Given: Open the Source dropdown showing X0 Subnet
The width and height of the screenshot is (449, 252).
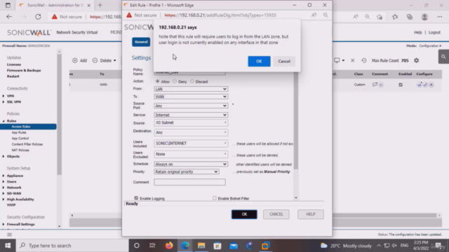Looking at the screenshot, I should 191,122.
